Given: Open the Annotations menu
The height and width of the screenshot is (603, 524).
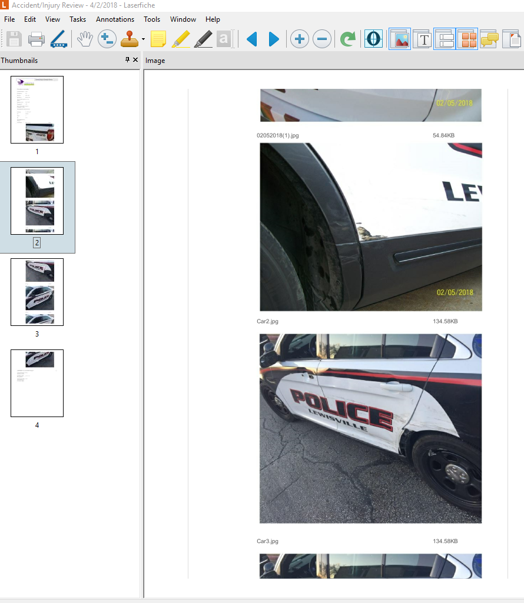Looking at the screenshot, I should pos(115,19).
